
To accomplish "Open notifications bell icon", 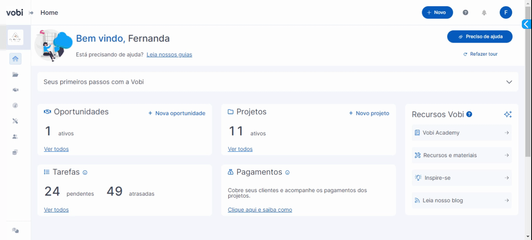I will [484, 12].
